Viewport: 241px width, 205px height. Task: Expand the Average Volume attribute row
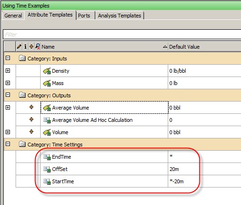pyautogui.click(x=8, y=107)
